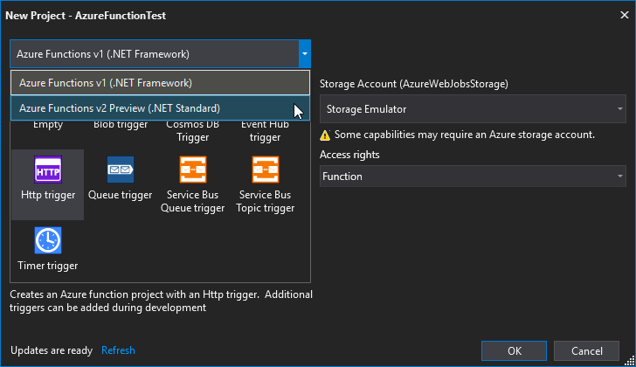Viewport: 636px width, 367px height.
Task: Choose the Cosmos DB Trigger template label
Action: pos(192,131)
